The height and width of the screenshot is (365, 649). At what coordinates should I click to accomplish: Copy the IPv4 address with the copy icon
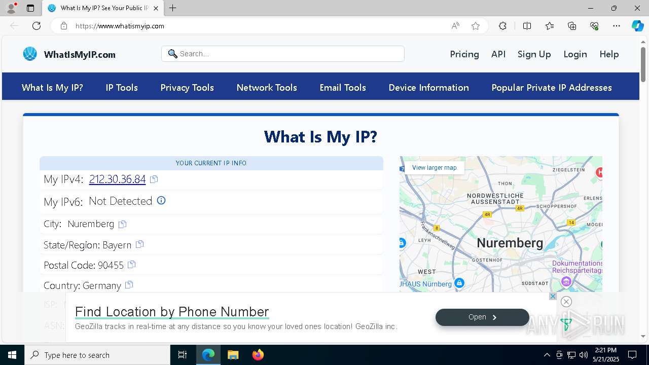pos(154,179)
